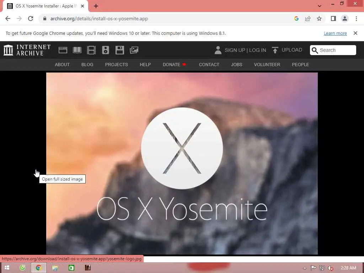The width and height of the screenshot is (364, 273).
Task: Open the Chrome three-dot menu
Action: 356,18
